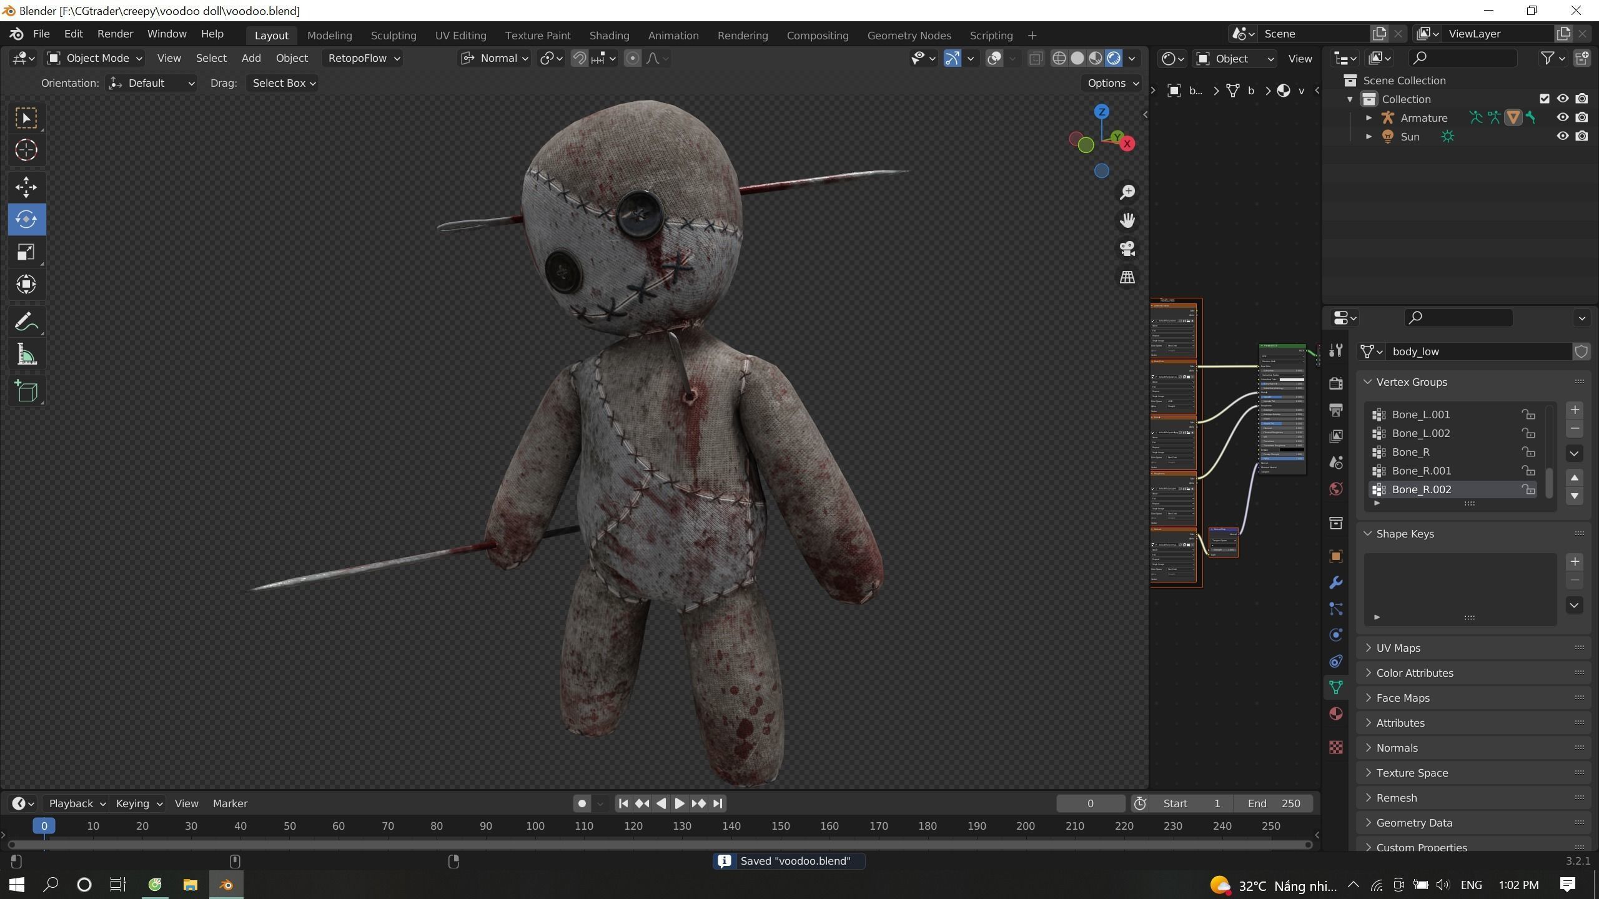
Task: Open the Modifier properties wrench tab
Action: (x=1336, y=582)
